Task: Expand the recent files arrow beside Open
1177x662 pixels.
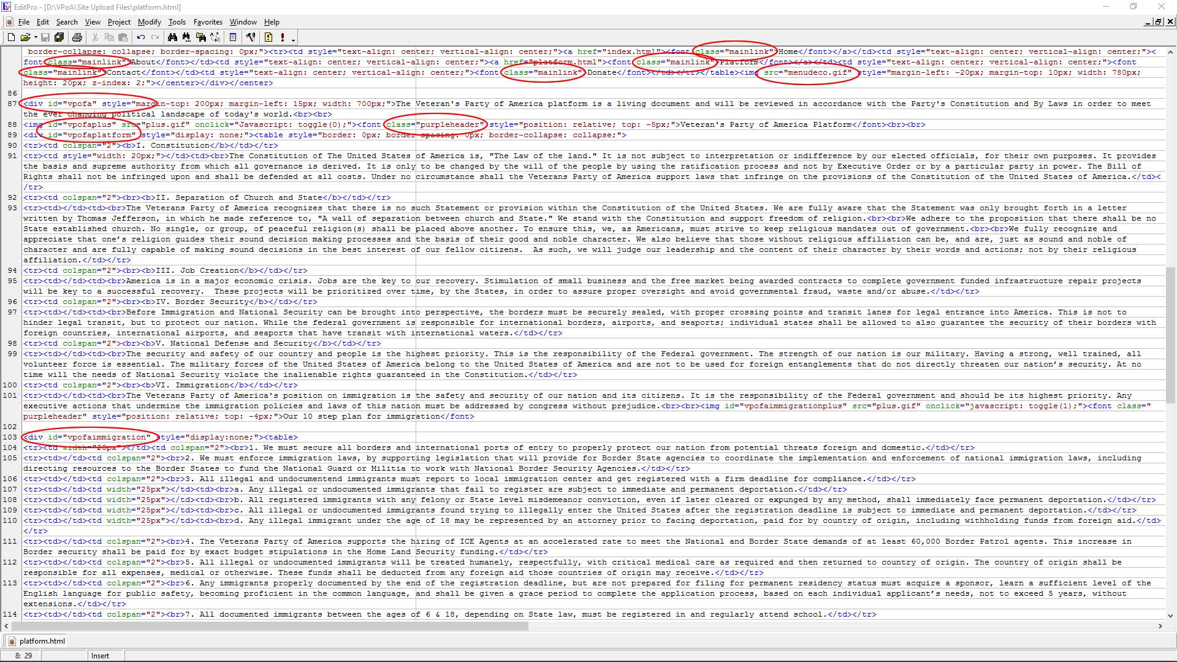Action: 36,37
